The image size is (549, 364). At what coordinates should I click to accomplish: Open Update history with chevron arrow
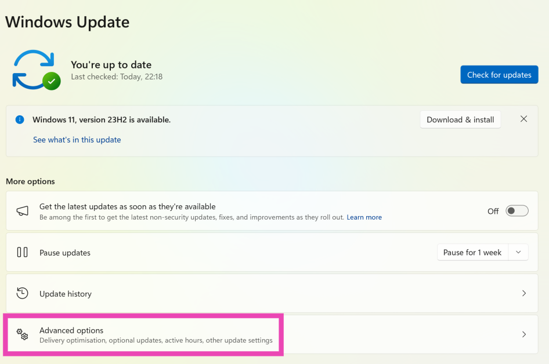(x=523, y=293)
